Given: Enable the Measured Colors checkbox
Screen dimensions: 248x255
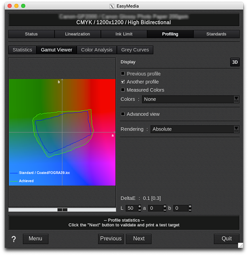Looking at the screenshot, I should (x=123, y=90).
